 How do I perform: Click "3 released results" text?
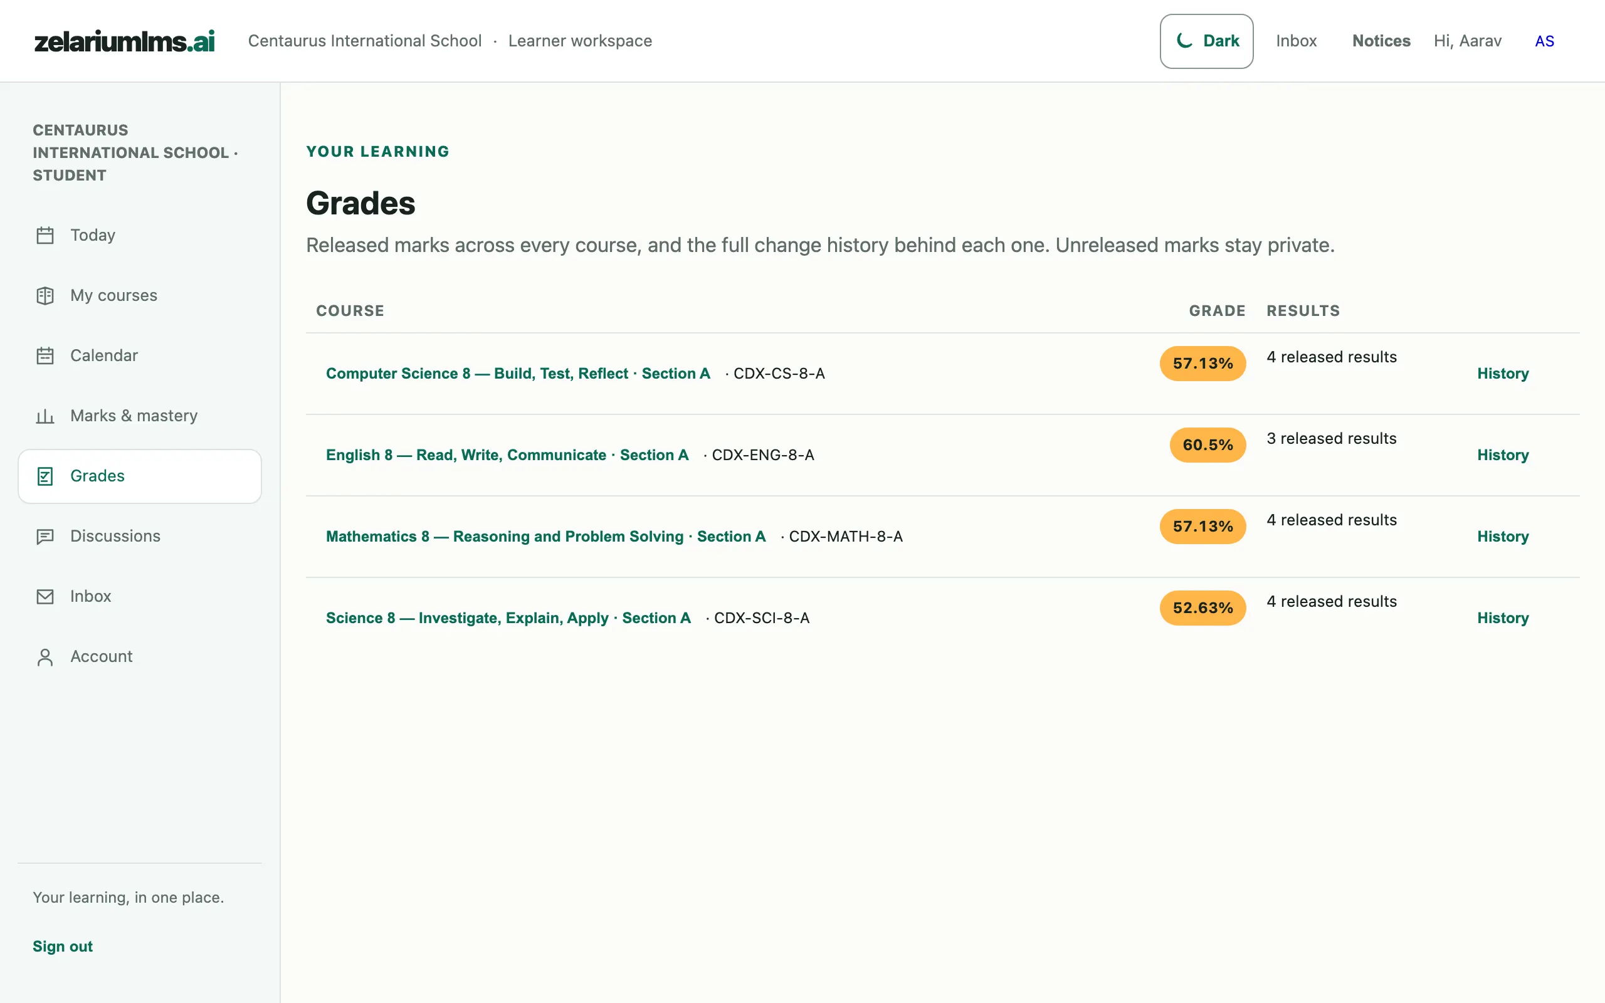click(x=1331, y=438)
